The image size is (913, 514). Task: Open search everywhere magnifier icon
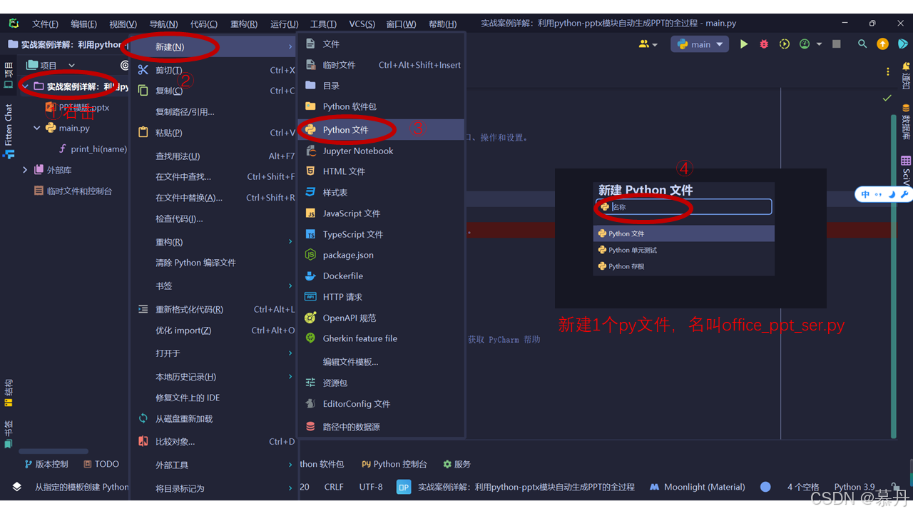(x=862, y=44)
